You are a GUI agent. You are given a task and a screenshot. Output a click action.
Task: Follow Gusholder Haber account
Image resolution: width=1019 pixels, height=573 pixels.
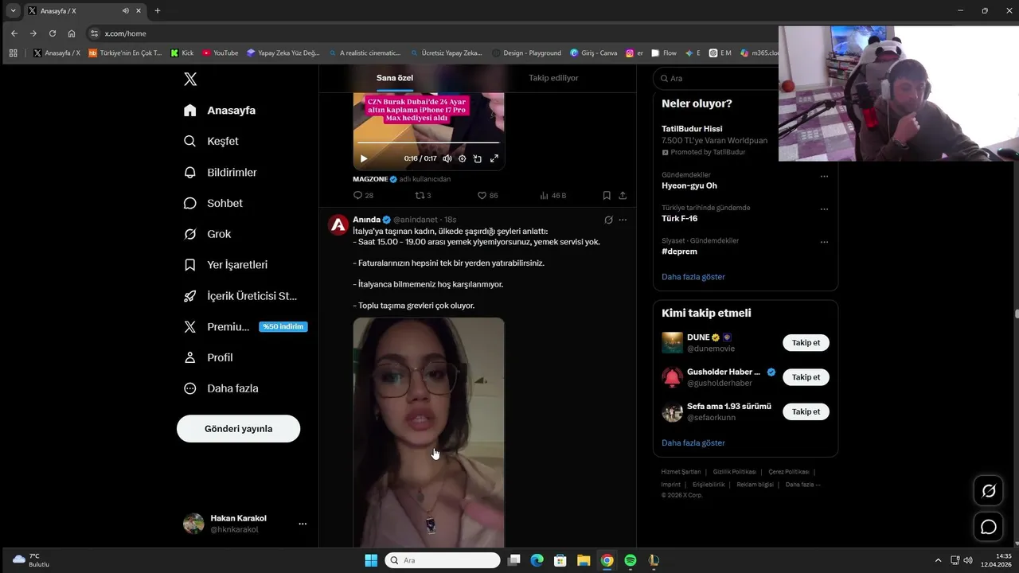[806, 377]
